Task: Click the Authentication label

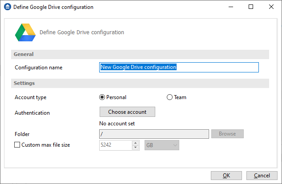Action: [32, 113]
